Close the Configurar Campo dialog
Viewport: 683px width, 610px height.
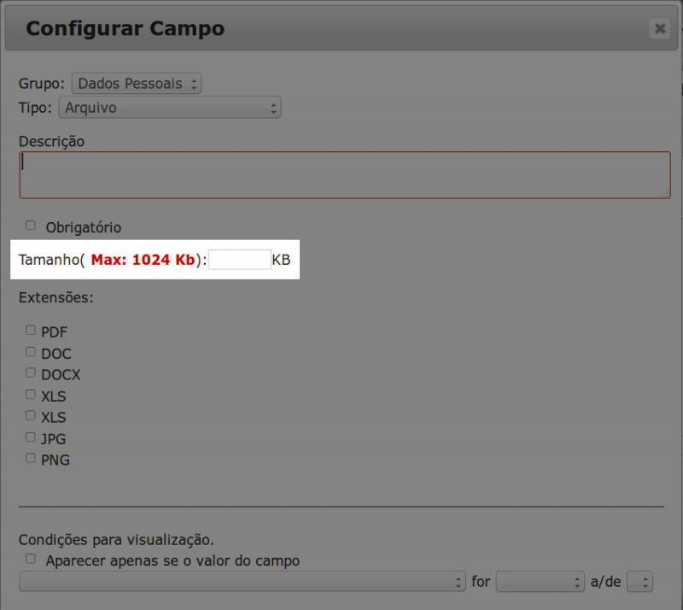pos(660,28)
